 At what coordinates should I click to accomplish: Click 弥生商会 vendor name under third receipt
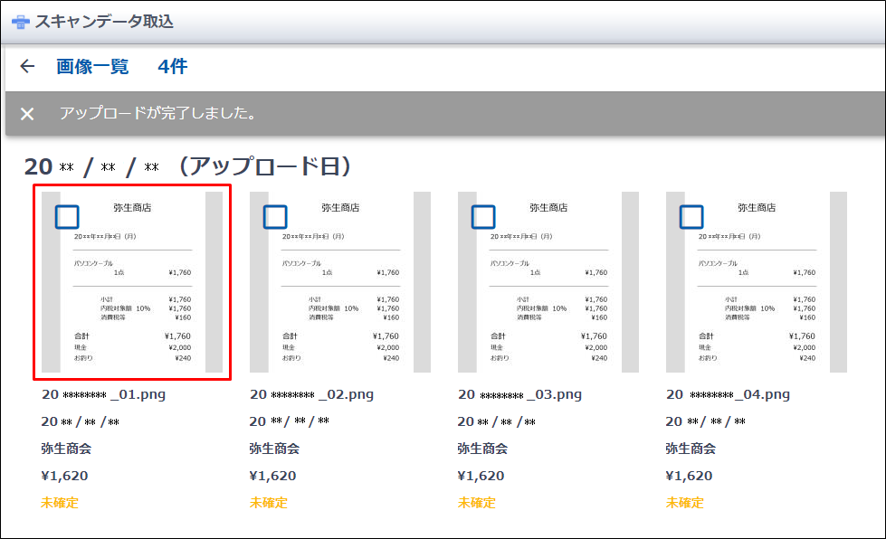click(482, 449)
